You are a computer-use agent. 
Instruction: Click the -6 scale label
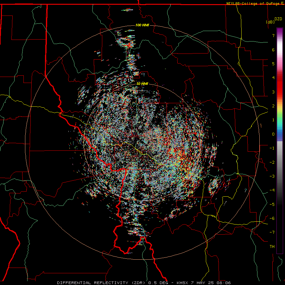(272, 218)
